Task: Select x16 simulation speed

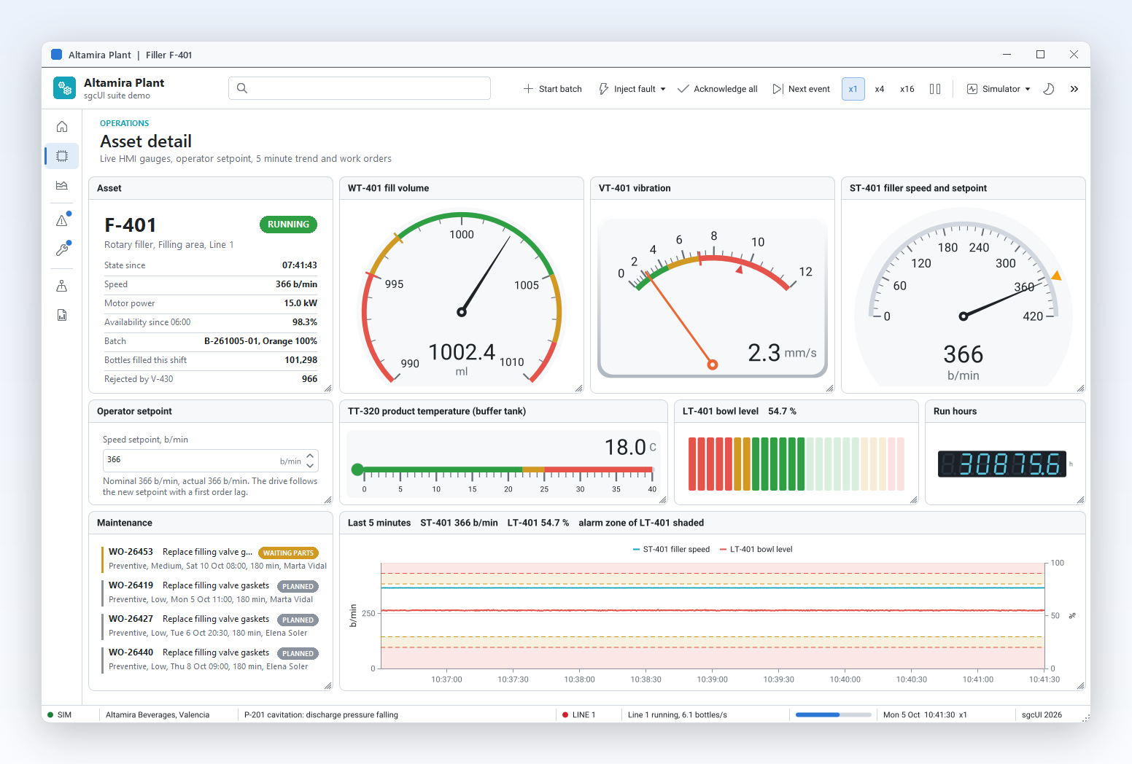Action: point(907,89)
